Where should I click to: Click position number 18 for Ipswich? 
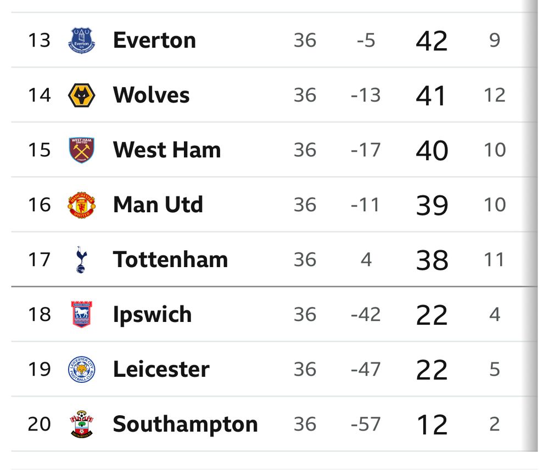coord(40,314)
